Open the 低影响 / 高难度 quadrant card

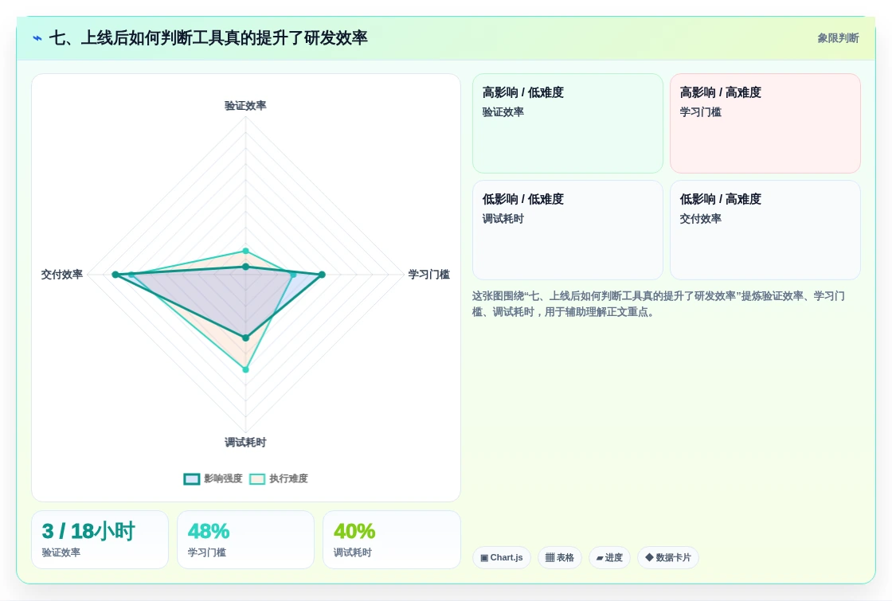coord(765,230)
